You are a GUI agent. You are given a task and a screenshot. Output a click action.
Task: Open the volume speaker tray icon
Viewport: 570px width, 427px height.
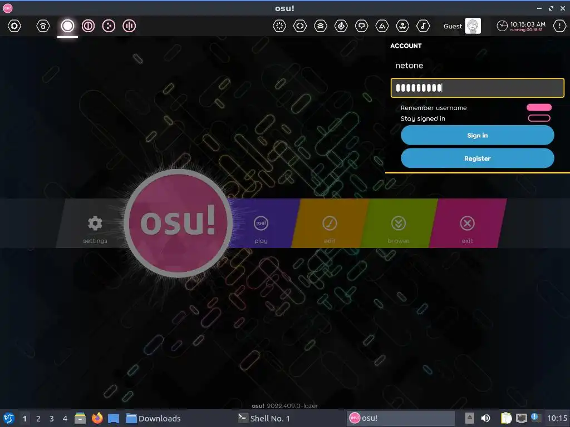(485, 418)
